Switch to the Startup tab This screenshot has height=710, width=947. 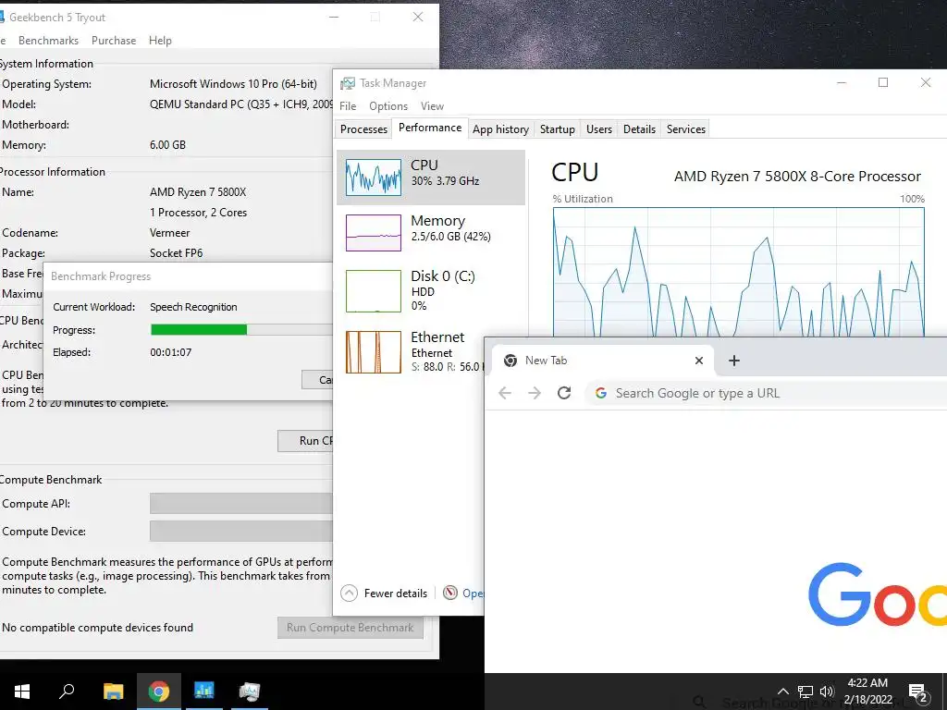pos(557,129)
